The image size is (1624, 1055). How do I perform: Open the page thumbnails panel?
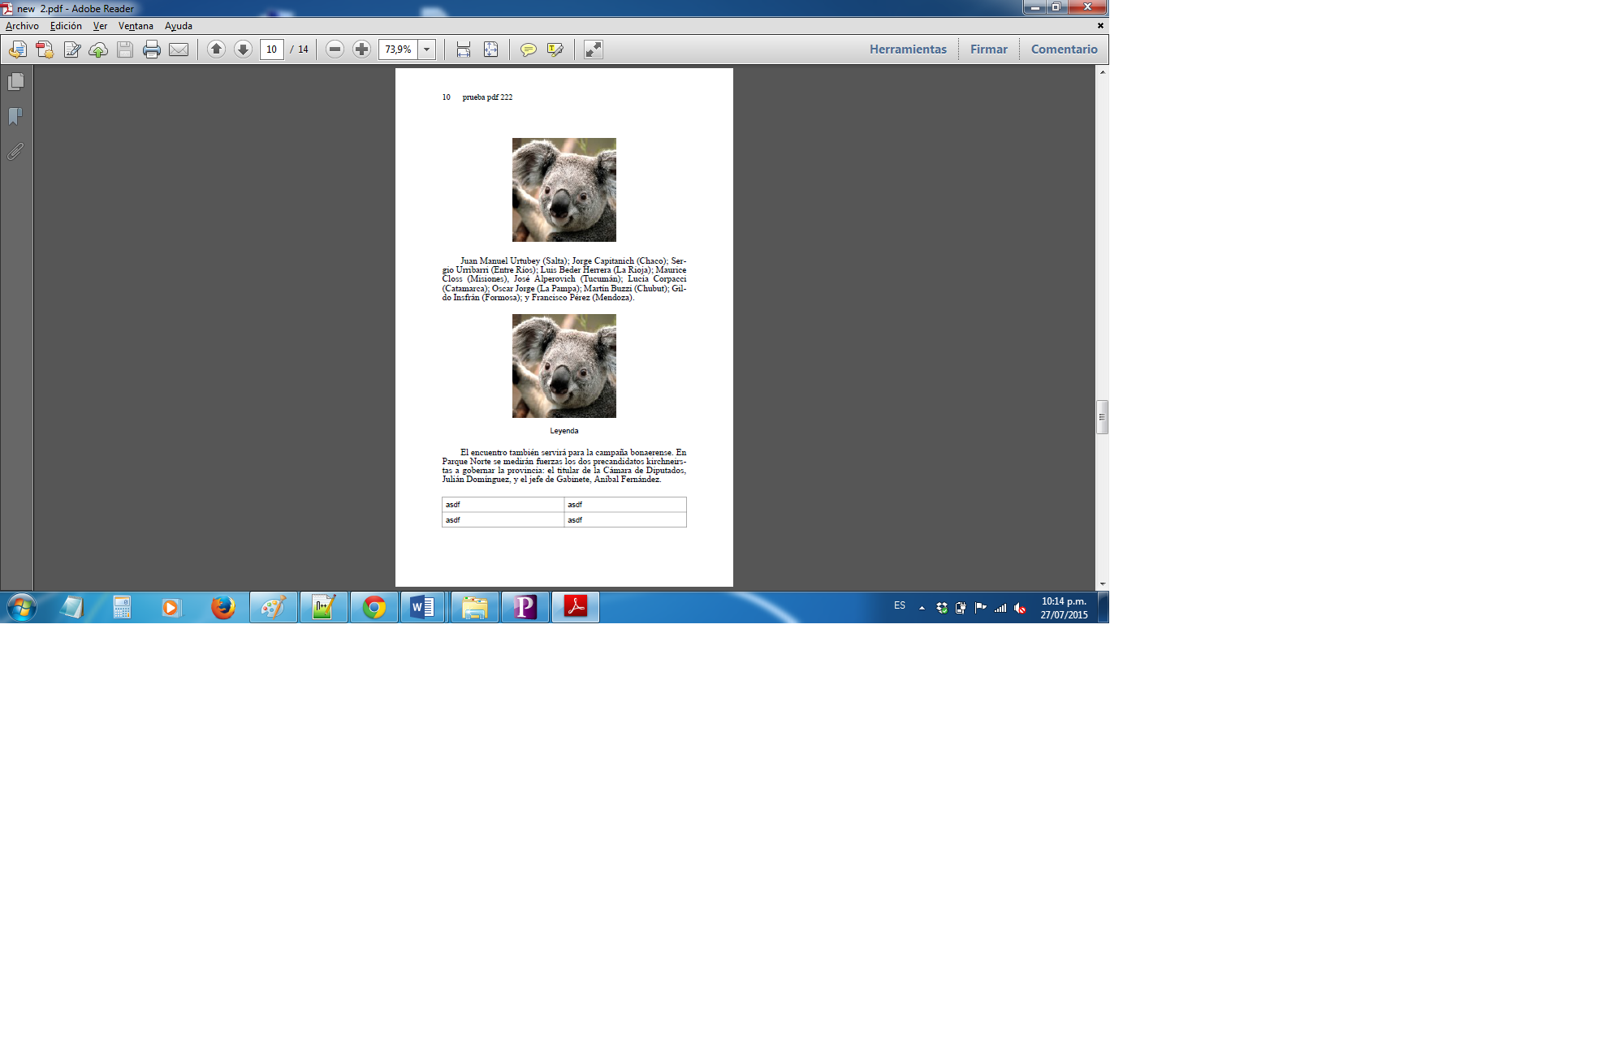click(15, 82)
